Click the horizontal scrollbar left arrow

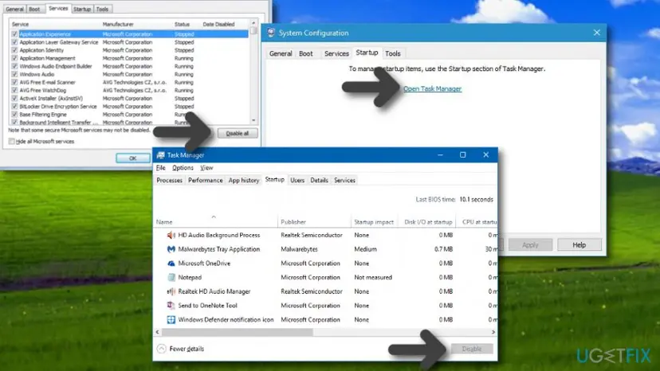click(157, 332)
